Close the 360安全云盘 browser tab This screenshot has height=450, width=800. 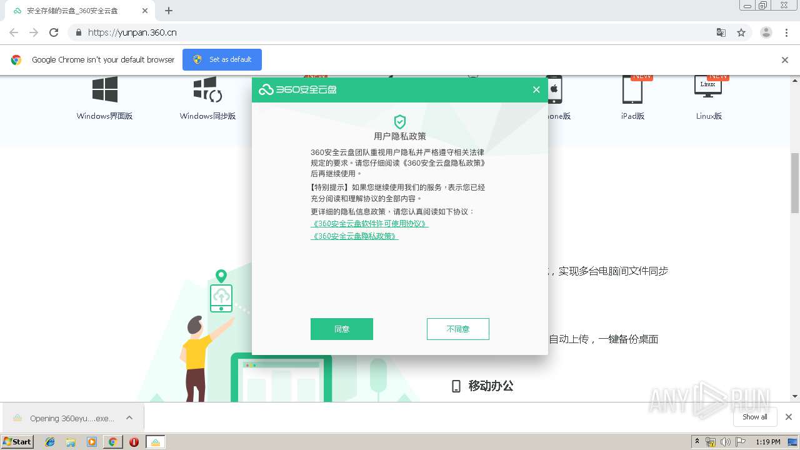[x=145, y=11]
